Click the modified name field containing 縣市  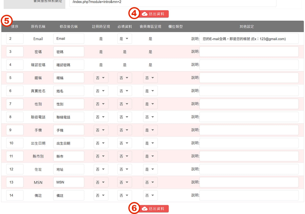pos(69,156)
